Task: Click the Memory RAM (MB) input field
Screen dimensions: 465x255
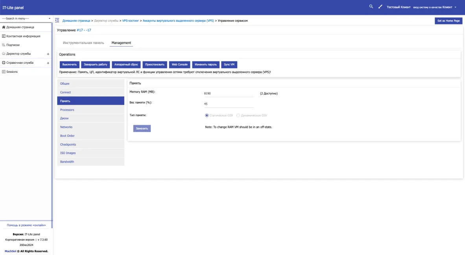Action: coord(229,93)
